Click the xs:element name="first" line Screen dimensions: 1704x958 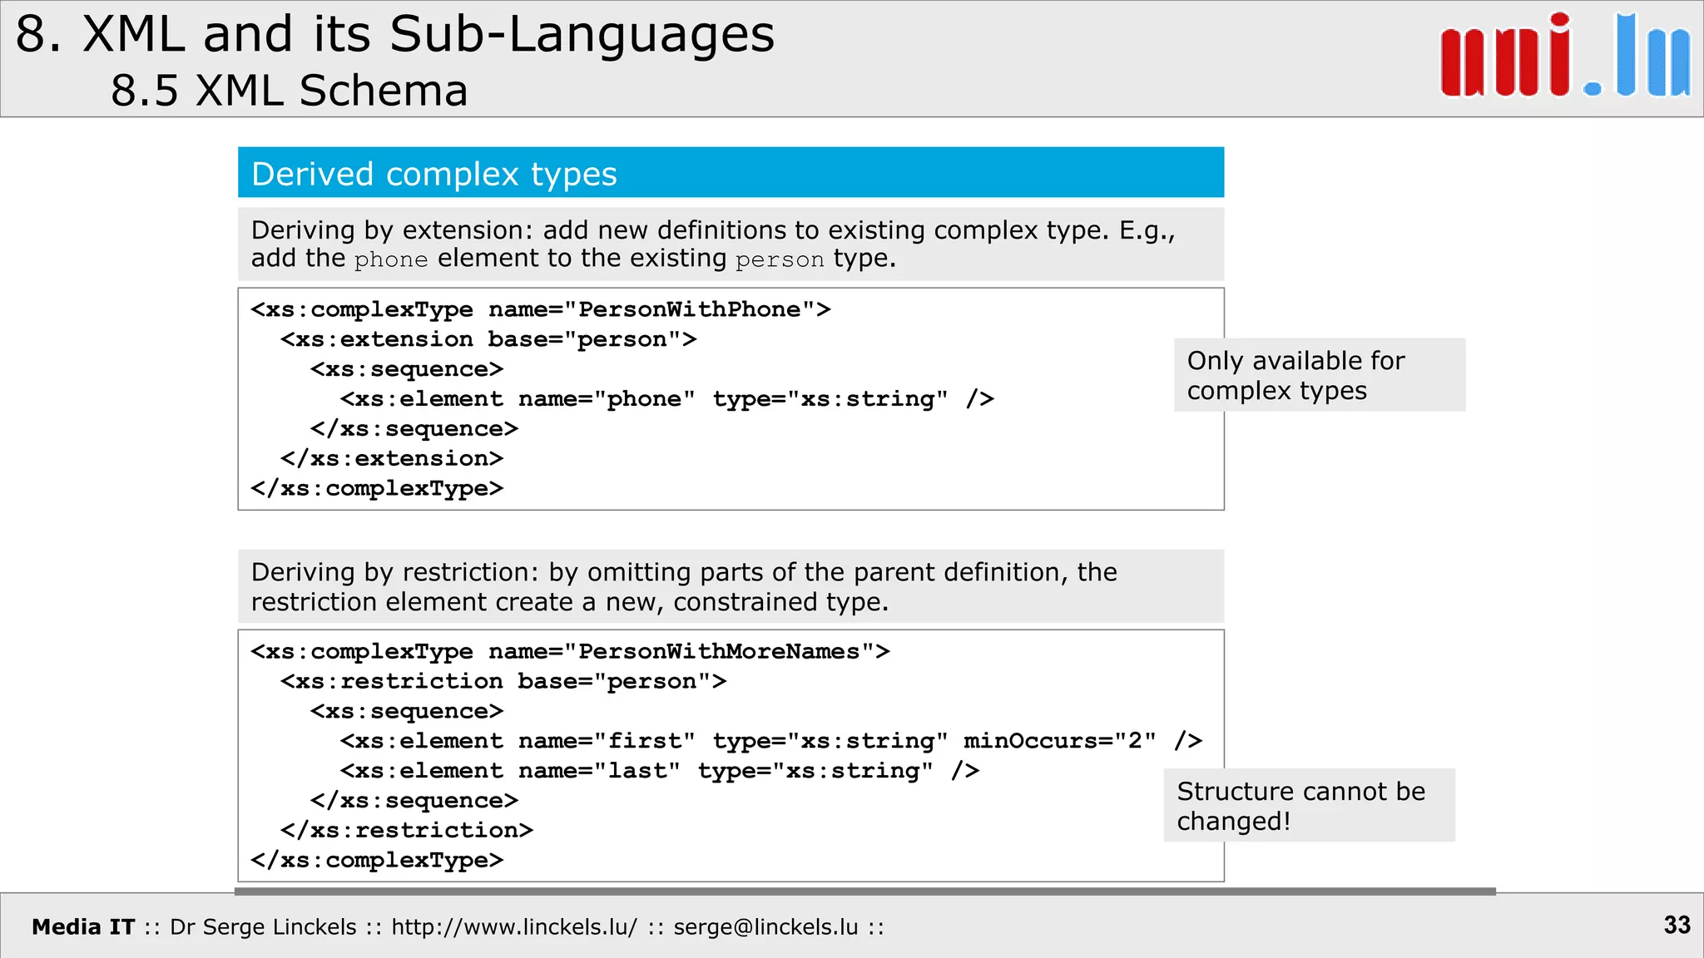(771, 741)
